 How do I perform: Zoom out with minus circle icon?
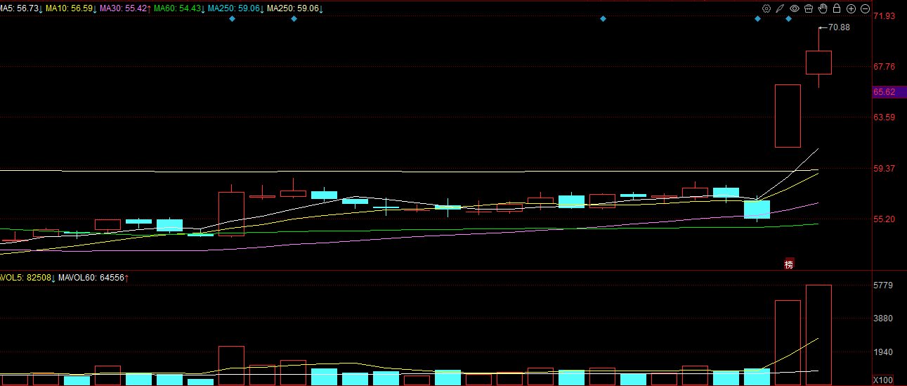[865, 8]
